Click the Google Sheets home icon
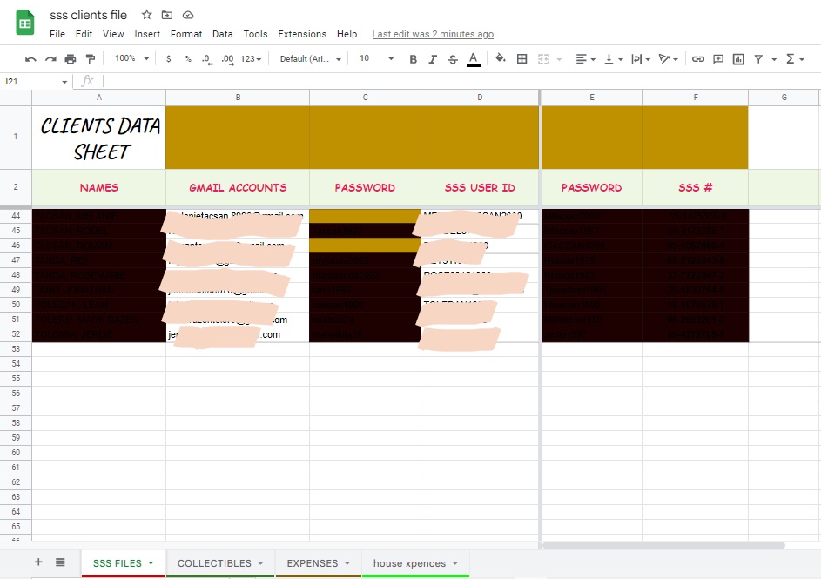The image size is (821, 579). click(24, 23)
